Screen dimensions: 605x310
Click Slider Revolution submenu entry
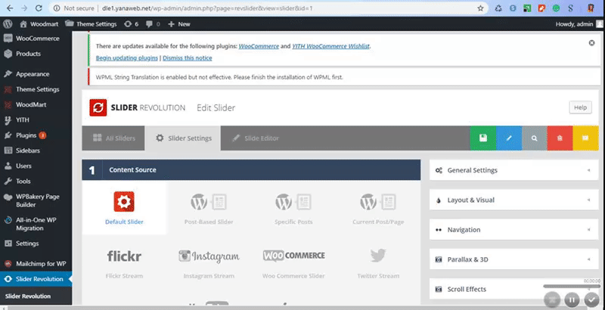click(28, 296)
